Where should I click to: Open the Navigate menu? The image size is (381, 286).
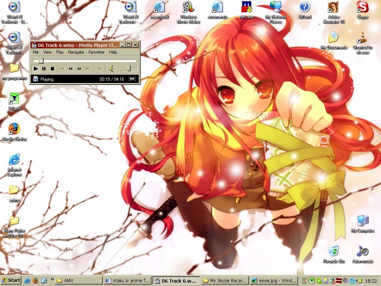tap(76, 52)
